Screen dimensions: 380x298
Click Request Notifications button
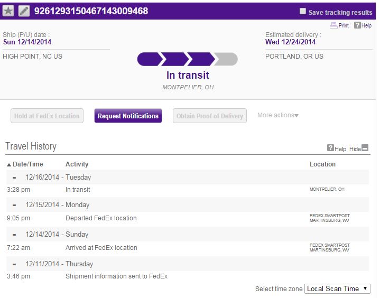click(128, 116)
